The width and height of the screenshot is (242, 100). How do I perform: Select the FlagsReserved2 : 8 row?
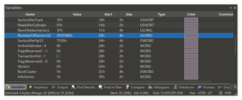click(x=119, y=61)
